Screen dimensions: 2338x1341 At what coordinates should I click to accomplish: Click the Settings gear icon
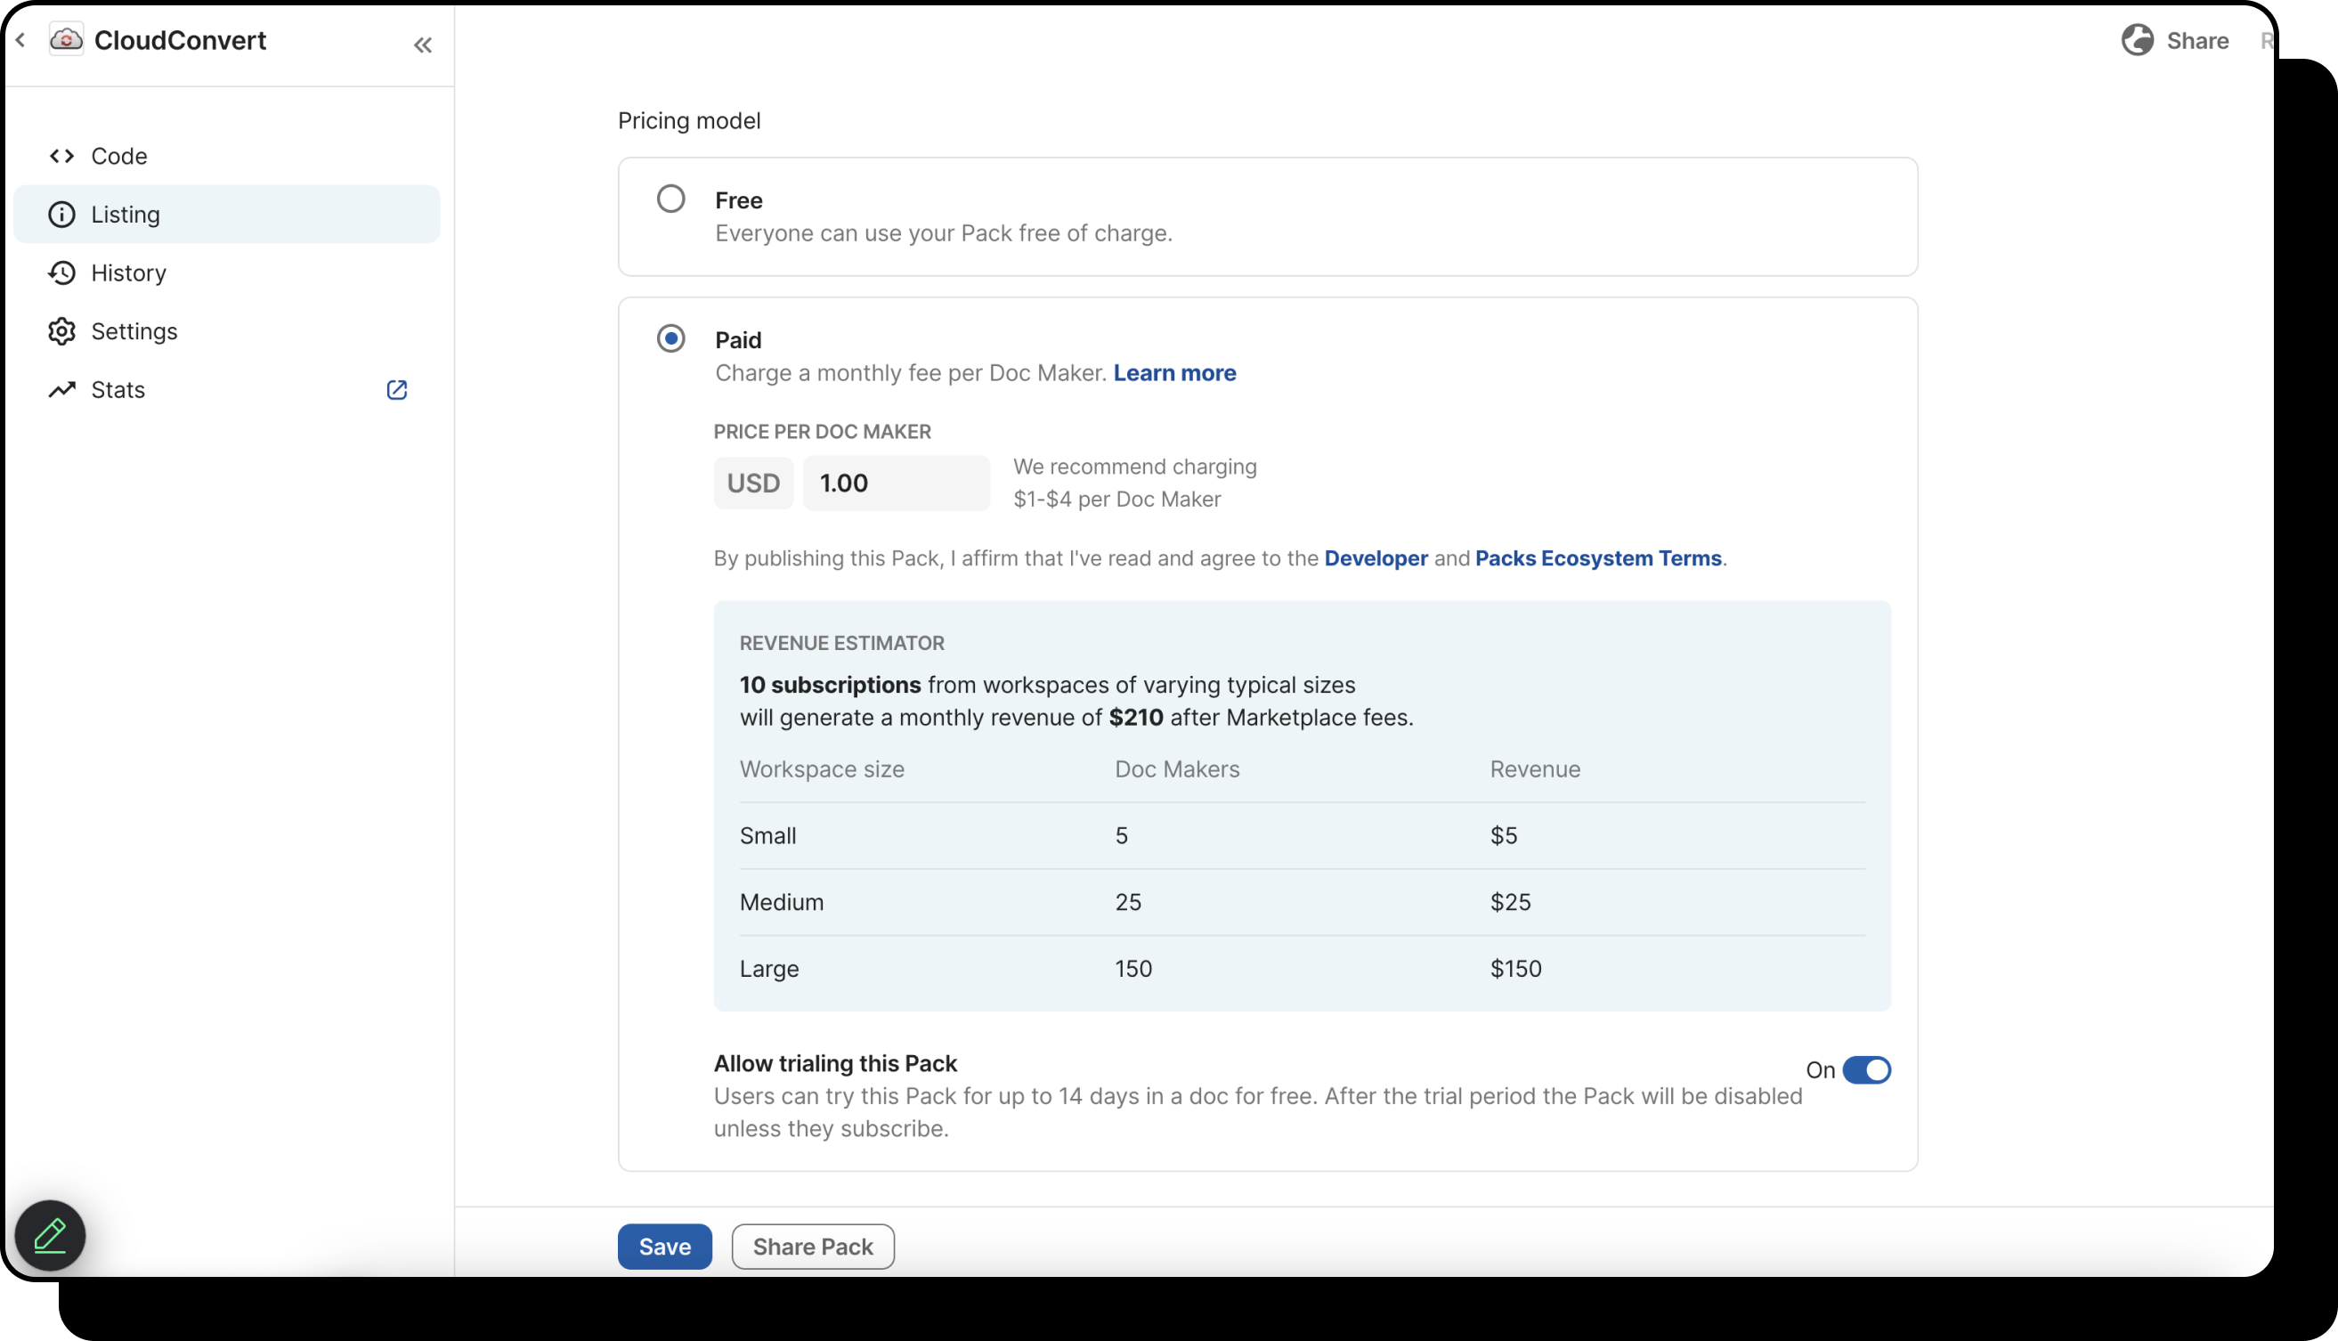tap(61, 331)
